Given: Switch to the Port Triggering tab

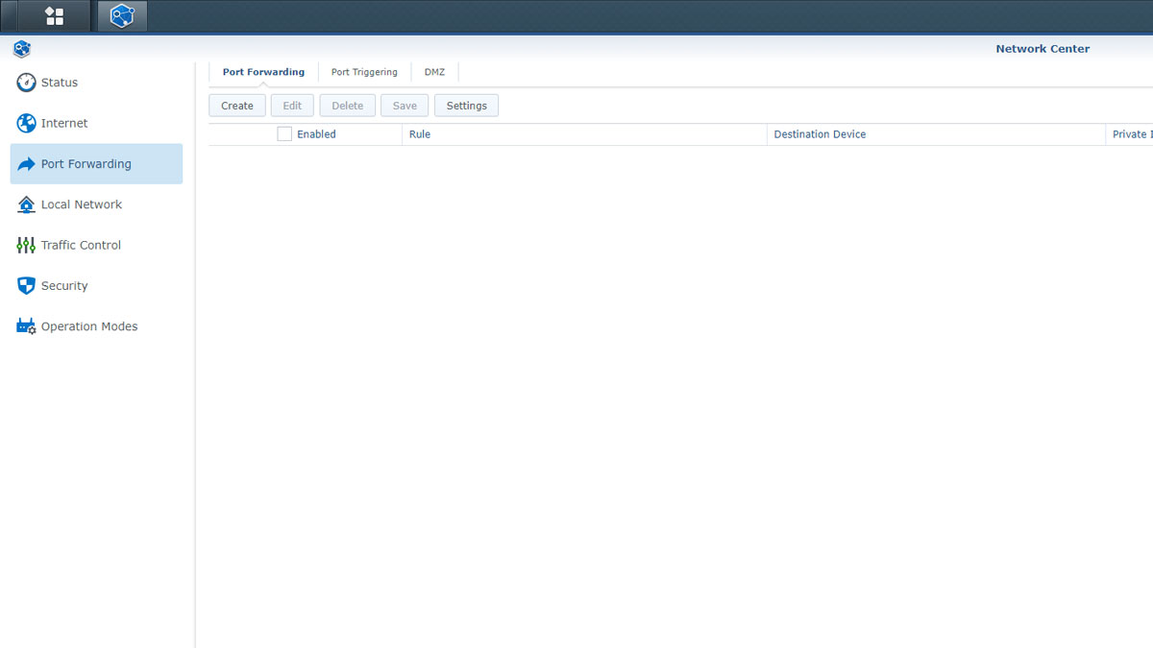Looking at the screenshot, I should 364,72.
